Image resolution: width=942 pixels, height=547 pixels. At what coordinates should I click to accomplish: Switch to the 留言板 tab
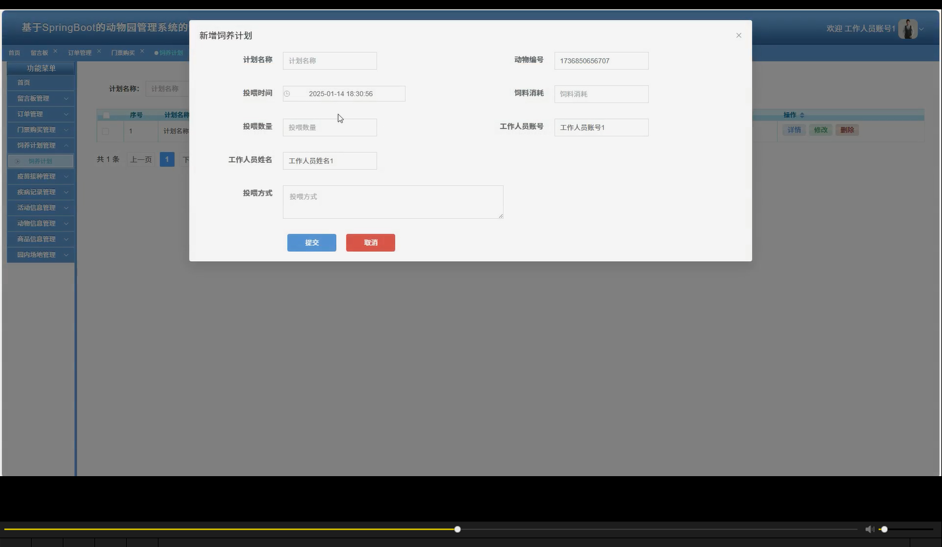point(39,53)
